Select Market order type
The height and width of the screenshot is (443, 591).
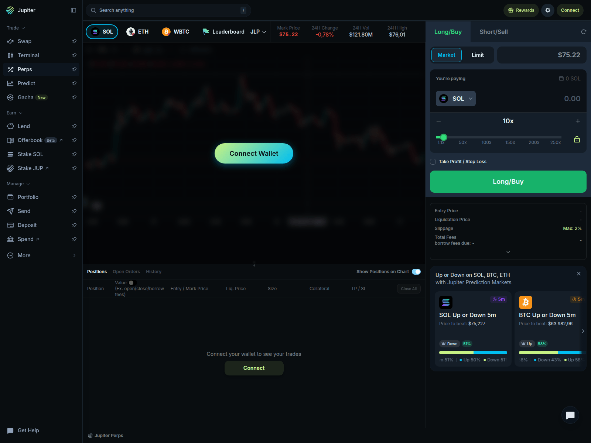[x=447, y=55]
